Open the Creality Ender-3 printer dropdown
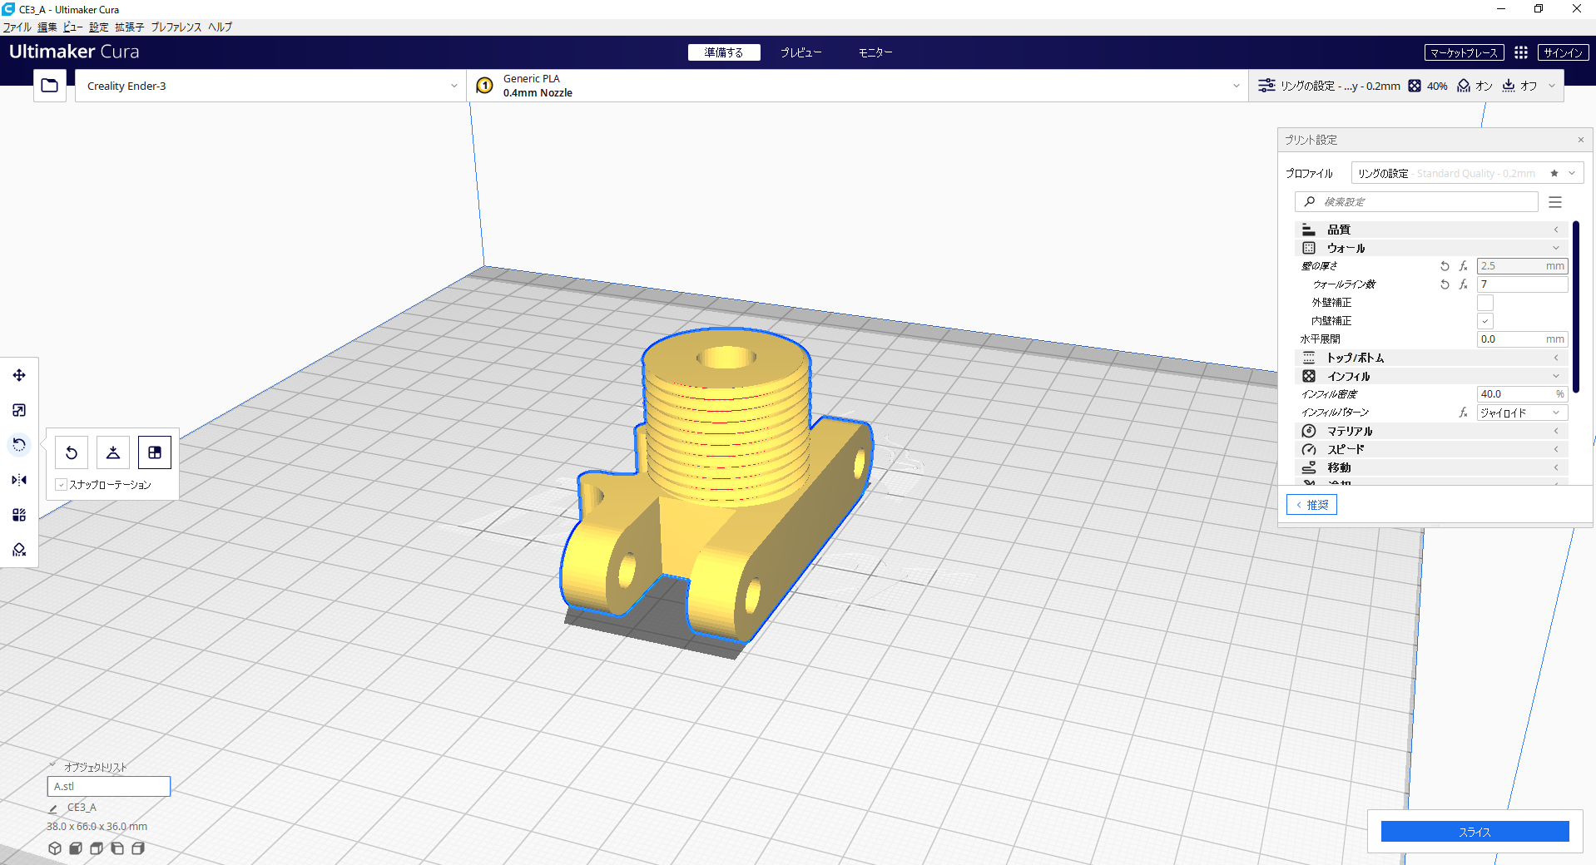 pos(270,86)
